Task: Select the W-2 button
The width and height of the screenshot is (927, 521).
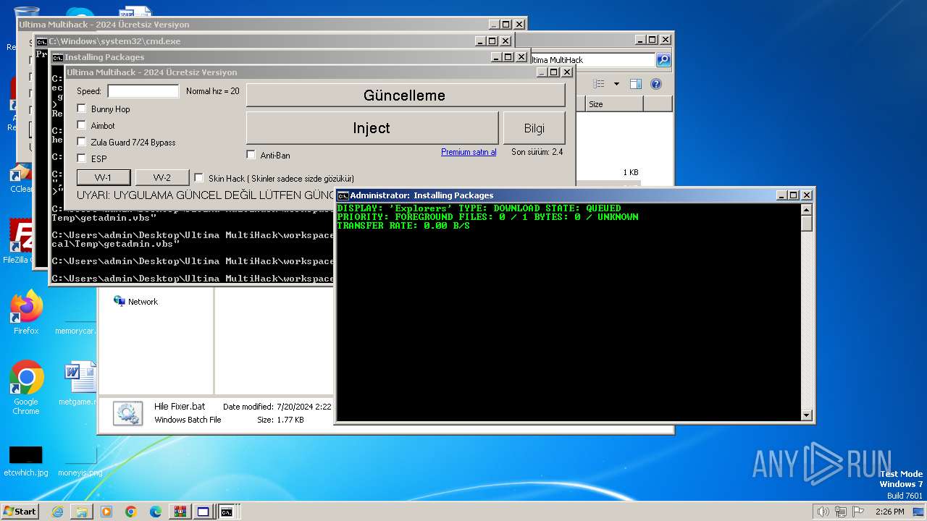Action: coord(162,178)
